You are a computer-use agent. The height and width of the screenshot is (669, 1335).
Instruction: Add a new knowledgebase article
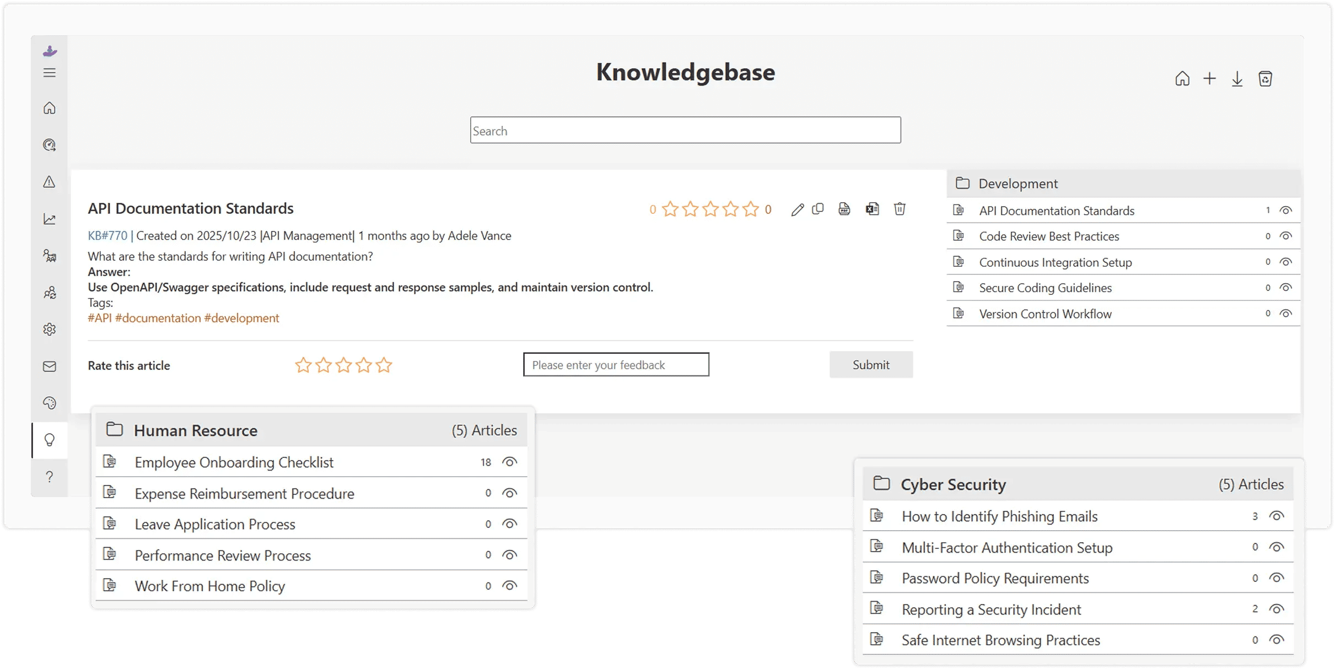(x=1209, y=78)
